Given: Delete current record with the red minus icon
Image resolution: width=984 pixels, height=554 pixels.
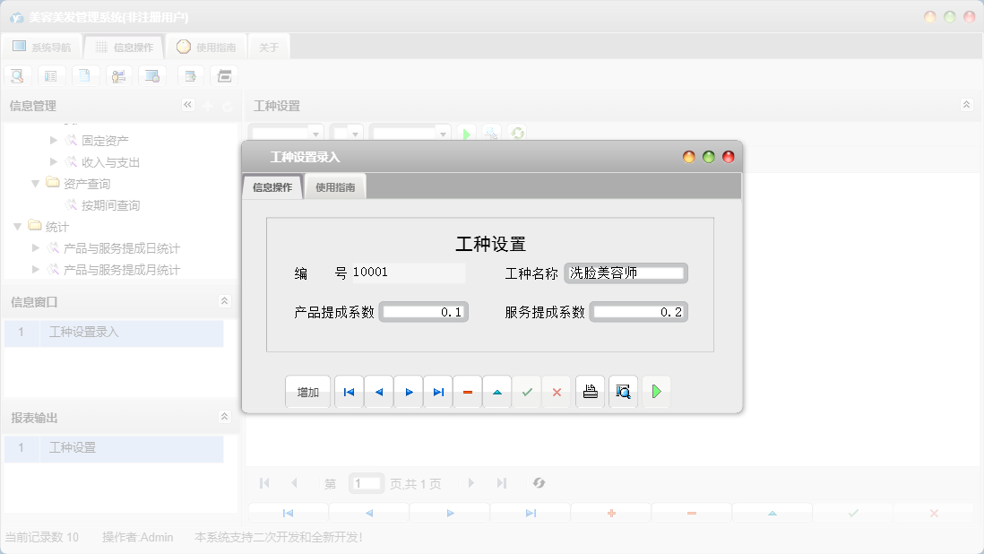Looking at the screenshot, I should point(467,392).
